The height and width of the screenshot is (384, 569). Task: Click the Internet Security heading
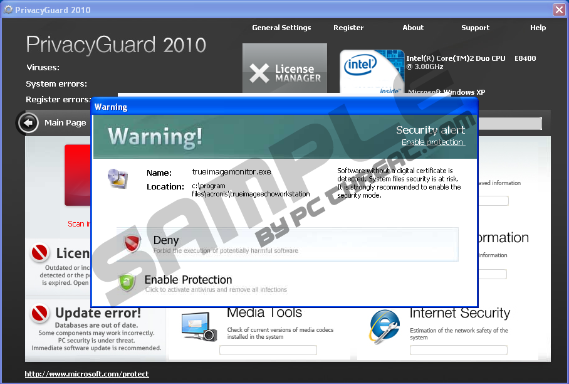click(x=460, y=313)
